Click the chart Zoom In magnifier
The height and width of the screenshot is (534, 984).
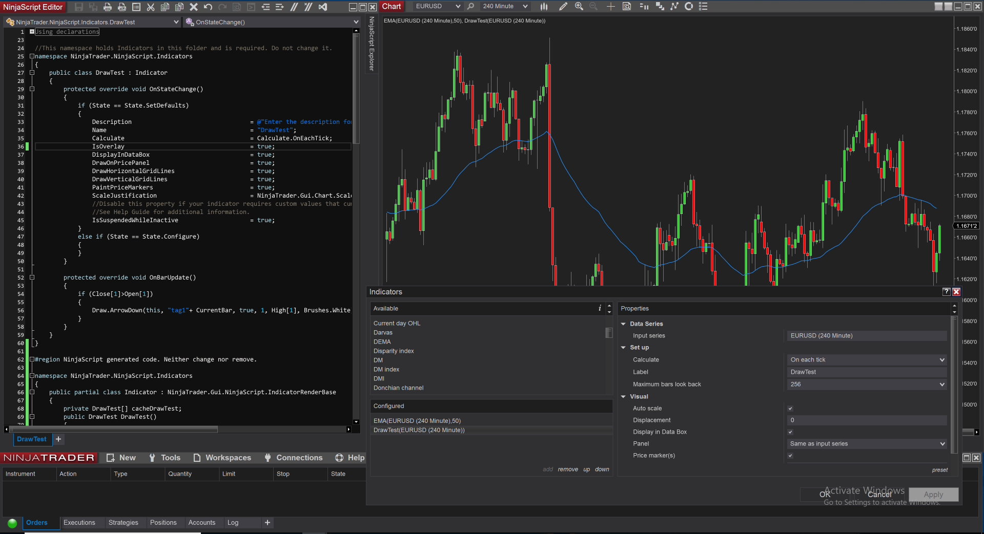coord(579,6)
